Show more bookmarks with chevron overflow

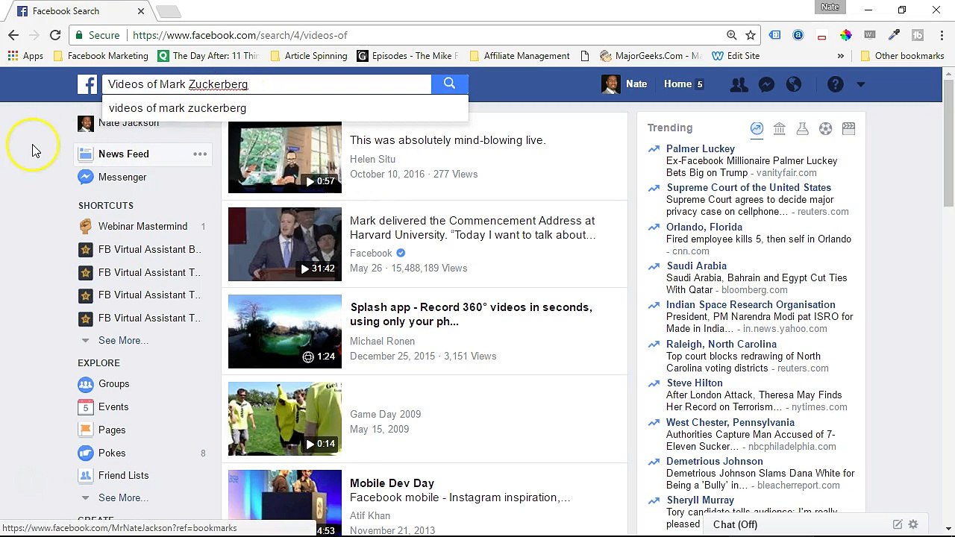pyautogui.click(x=841, y=56)
